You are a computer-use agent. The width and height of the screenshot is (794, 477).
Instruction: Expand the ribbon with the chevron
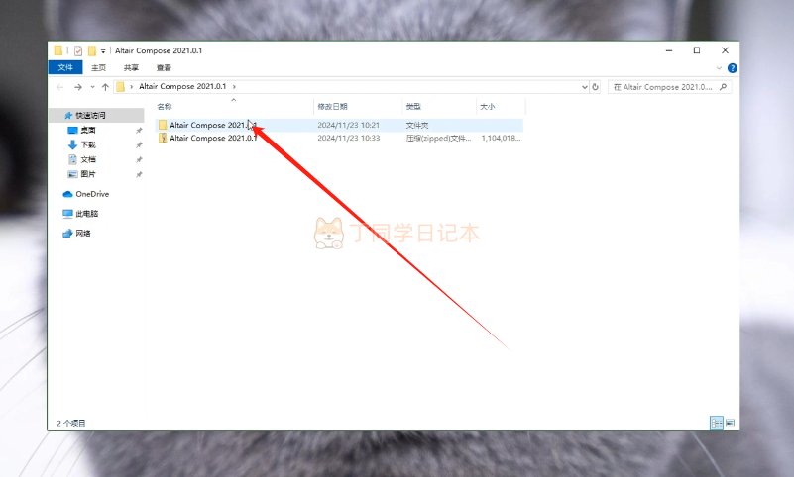click(719, 68)
